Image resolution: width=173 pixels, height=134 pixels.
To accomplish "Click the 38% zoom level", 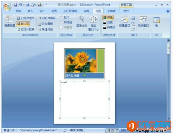I will click(x=124, y=130).
